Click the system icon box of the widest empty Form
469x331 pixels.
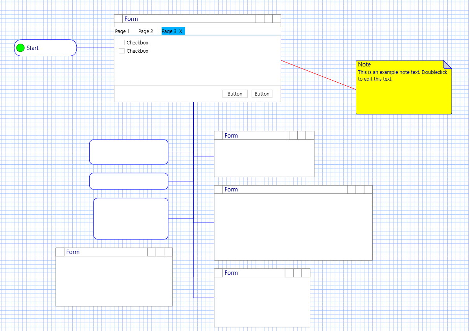[218, 189]
